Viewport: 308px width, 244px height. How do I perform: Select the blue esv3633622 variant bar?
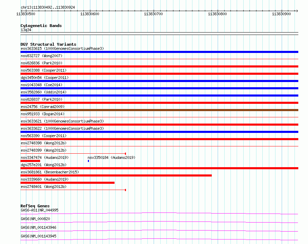[x=159, y=132]
